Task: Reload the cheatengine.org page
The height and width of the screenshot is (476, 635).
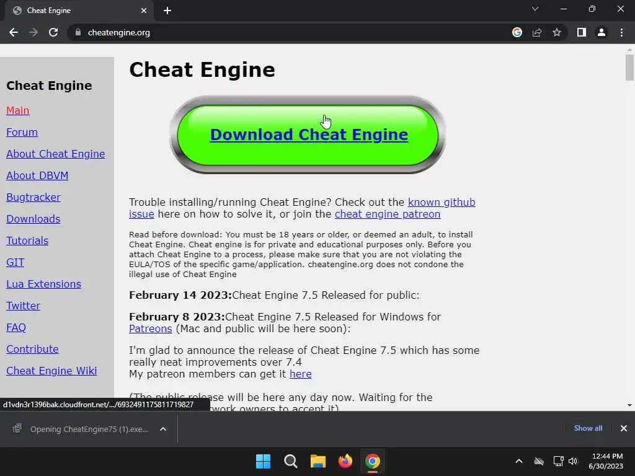Action: pos(53,32)
